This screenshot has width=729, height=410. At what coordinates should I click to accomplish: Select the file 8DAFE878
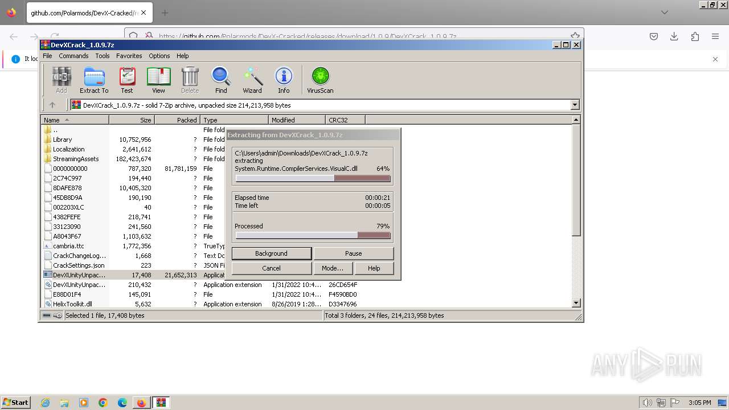(x=67, y=188)
